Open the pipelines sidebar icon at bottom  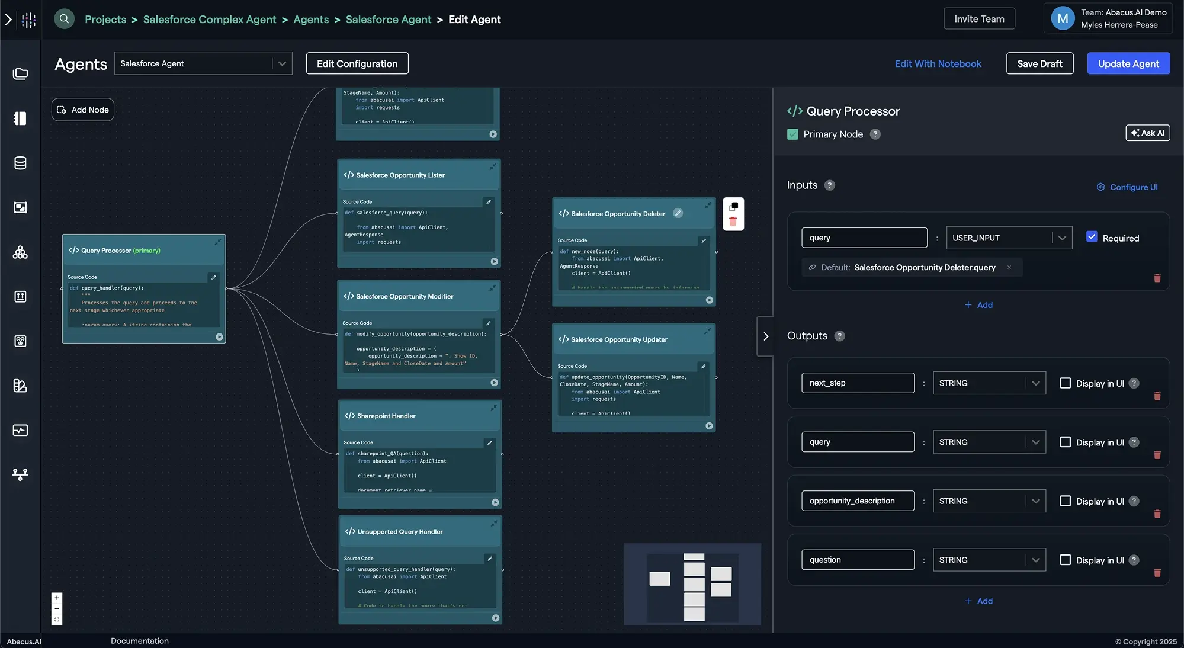20,474
